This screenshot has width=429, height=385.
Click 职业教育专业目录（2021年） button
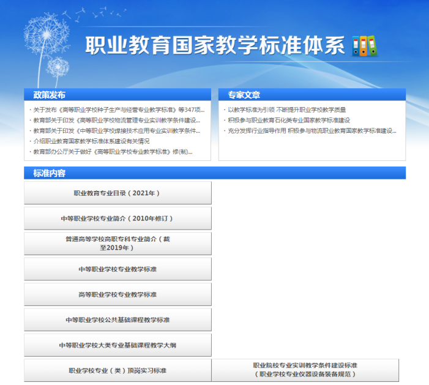tap(118, 193)
